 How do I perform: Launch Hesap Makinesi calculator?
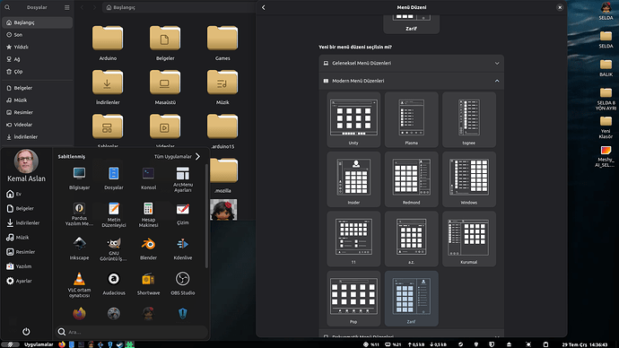(x=148, y=214)
